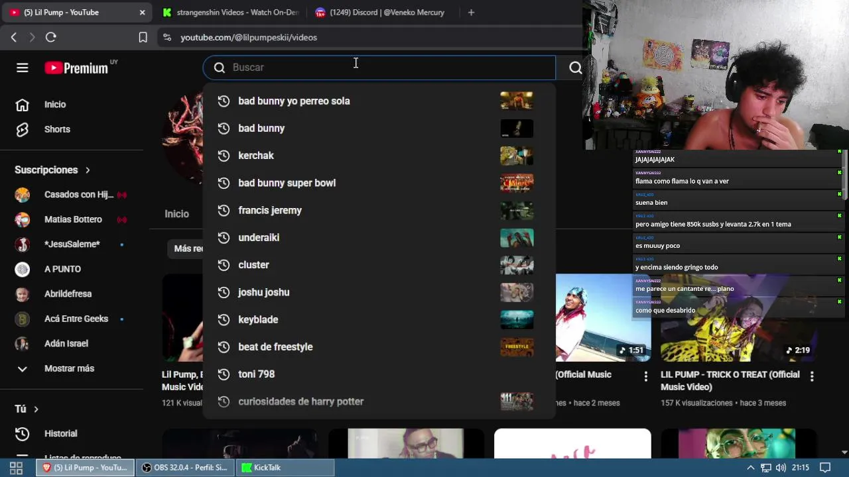Select 'bad bunny yo perreo sola' suggestion
Image resolution: width=849 pixels, height=477 pixels.
pyautogui.click(x=379, y=101)
